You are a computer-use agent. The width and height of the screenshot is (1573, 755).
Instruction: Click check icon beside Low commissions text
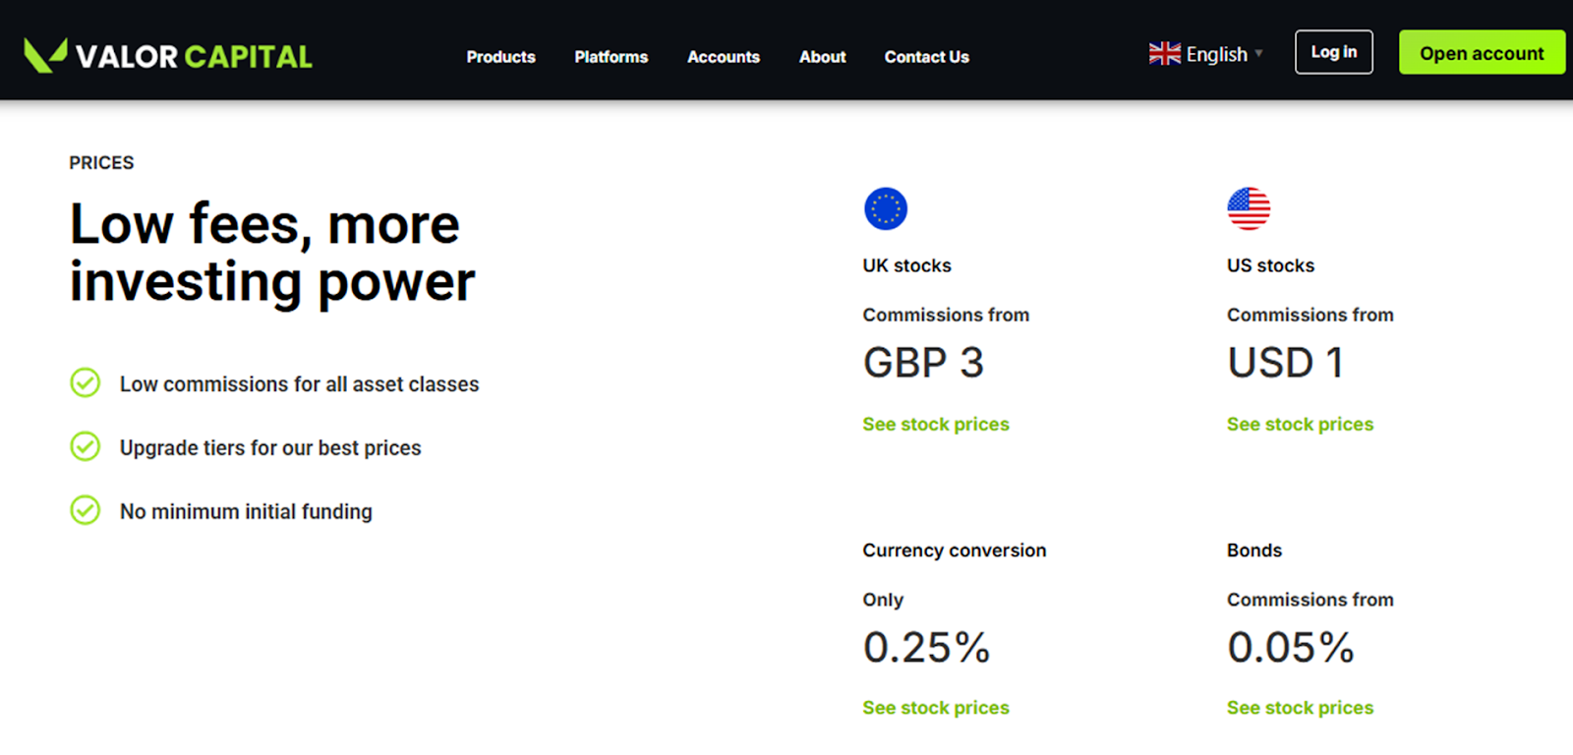(86, 383)
